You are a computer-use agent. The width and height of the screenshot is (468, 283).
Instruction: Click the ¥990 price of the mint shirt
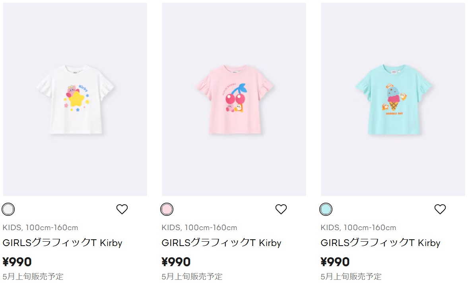pyautogui.click(x=335, y=262)
